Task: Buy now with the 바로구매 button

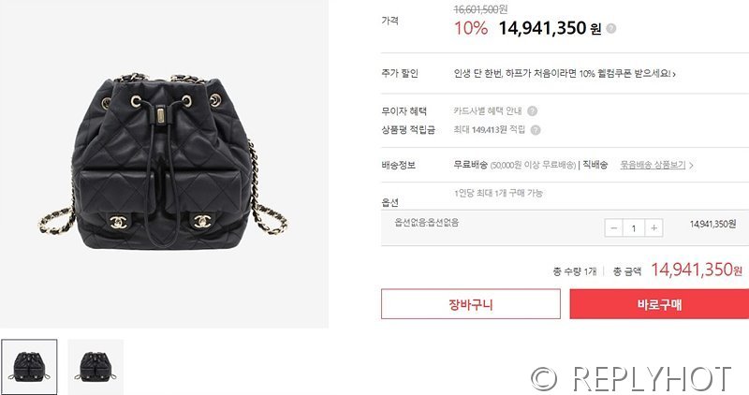Action: (659, 304)
